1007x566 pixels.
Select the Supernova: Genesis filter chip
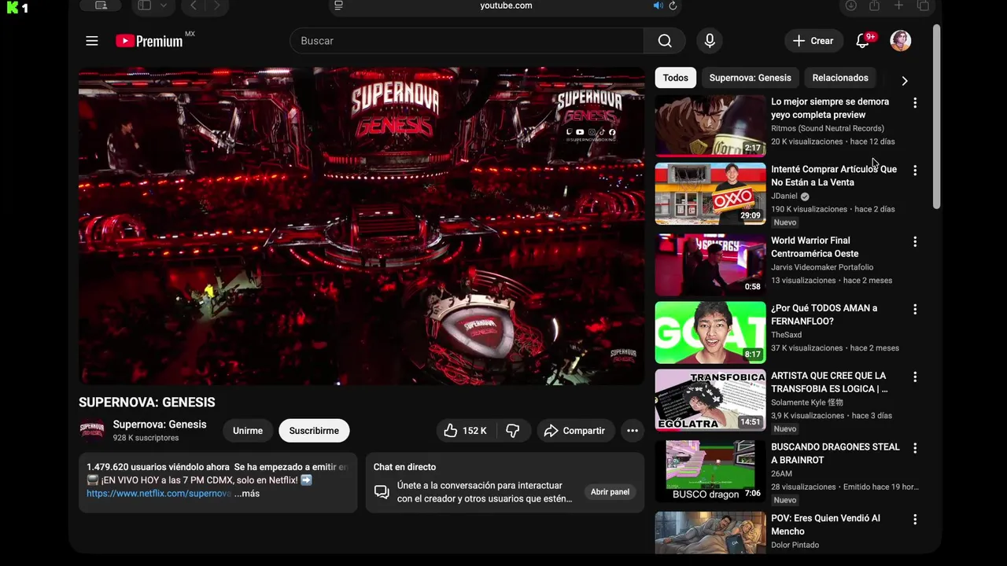pos(750,78)
